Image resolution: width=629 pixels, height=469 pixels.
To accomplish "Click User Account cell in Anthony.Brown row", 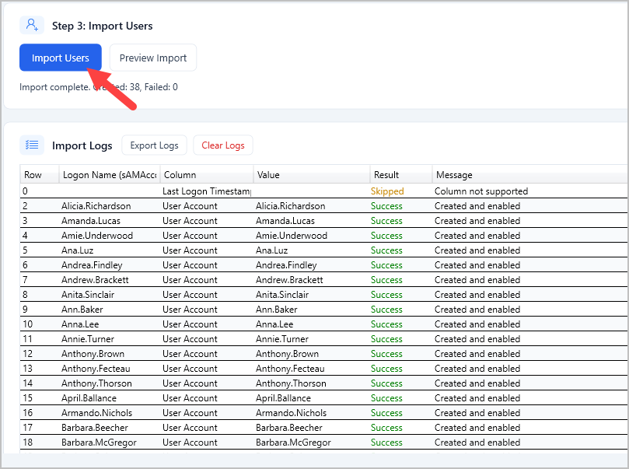I will (x=190, y=354).
